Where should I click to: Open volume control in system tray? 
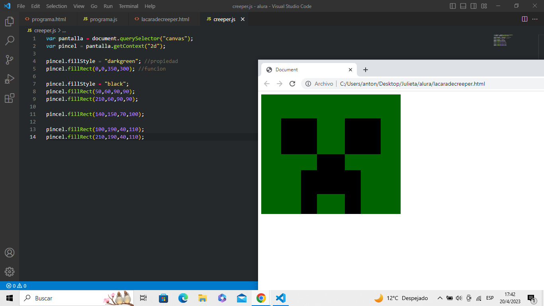[459, 298]
